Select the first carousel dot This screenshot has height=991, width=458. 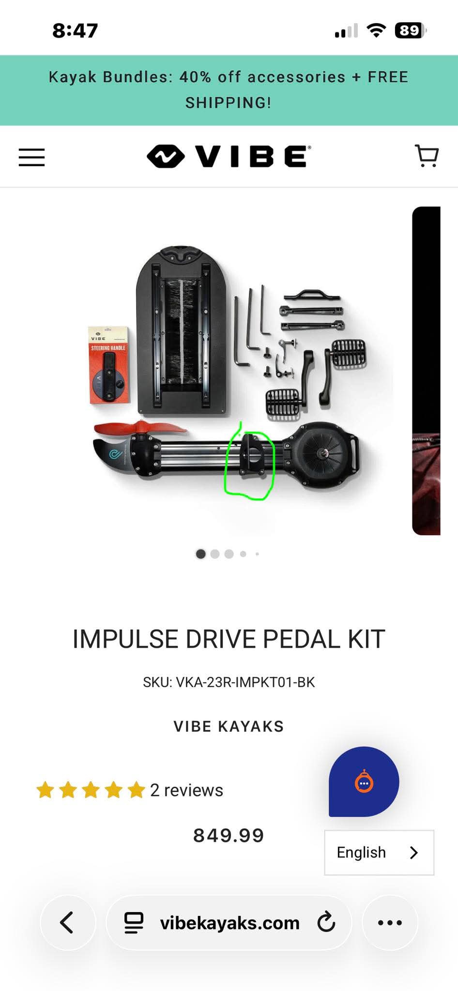point(200,554)
